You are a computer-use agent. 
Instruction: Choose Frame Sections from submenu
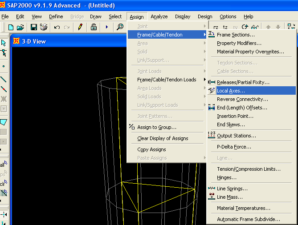pyautogui.click(x=252, y=35)
